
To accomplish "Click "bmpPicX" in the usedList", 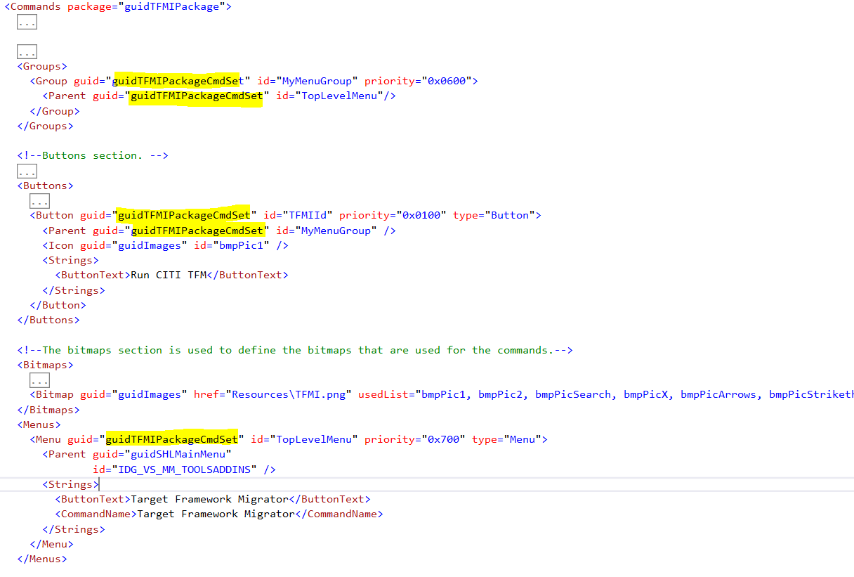I will [x=646, y=394].
